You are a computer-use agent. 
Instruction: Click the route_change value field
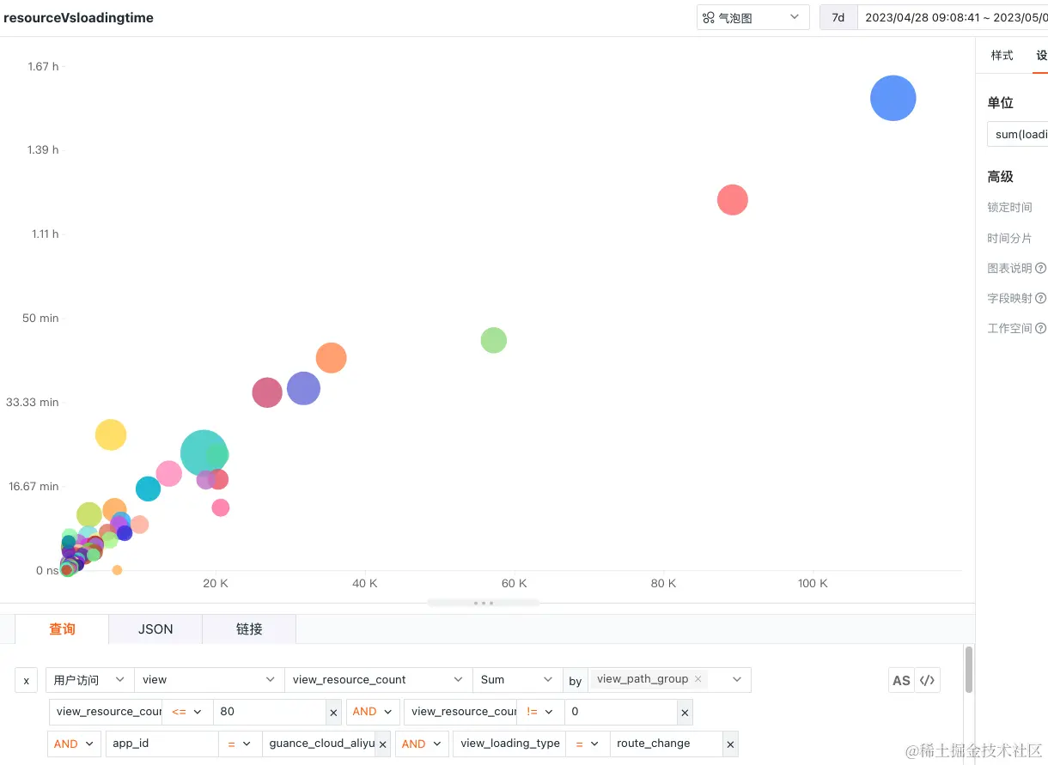666,744
